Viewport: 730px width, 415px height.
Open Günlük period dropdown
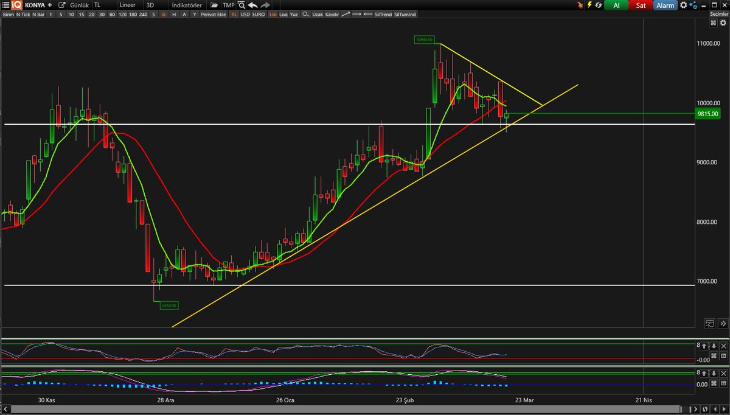(80, 5)
